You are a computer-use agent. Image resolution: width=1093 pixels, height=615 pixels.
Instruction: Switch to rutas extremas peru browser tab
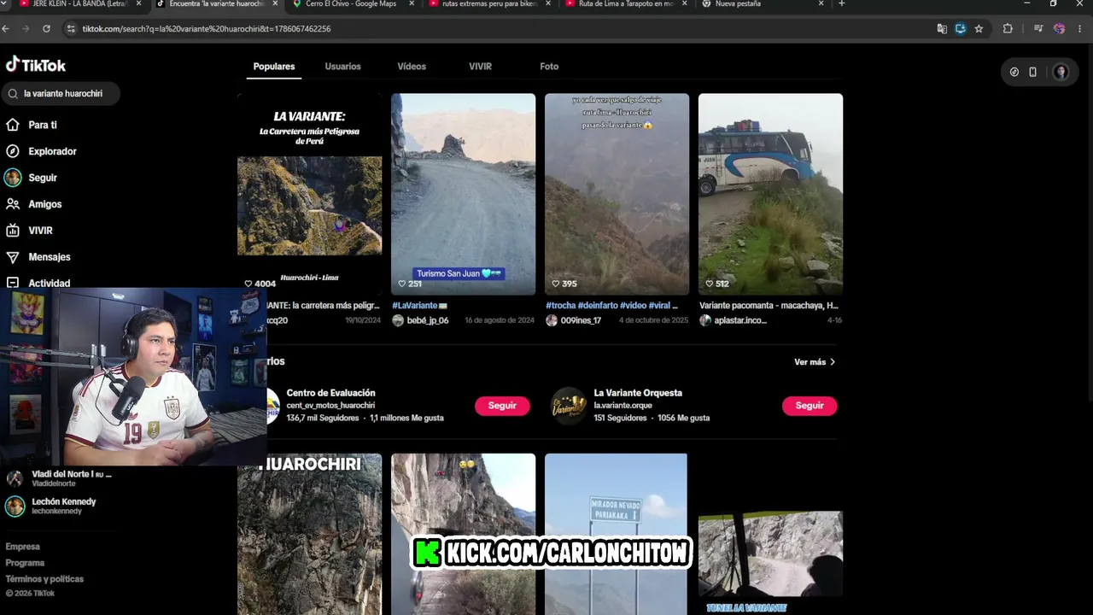[x=489, y=4]
